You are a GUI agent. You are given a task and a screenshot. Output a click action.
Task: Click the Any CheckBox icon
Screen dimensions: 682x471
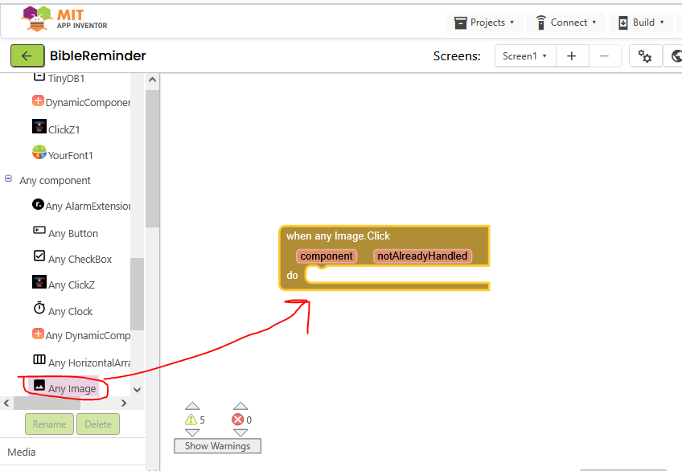[x=39, y=257]
